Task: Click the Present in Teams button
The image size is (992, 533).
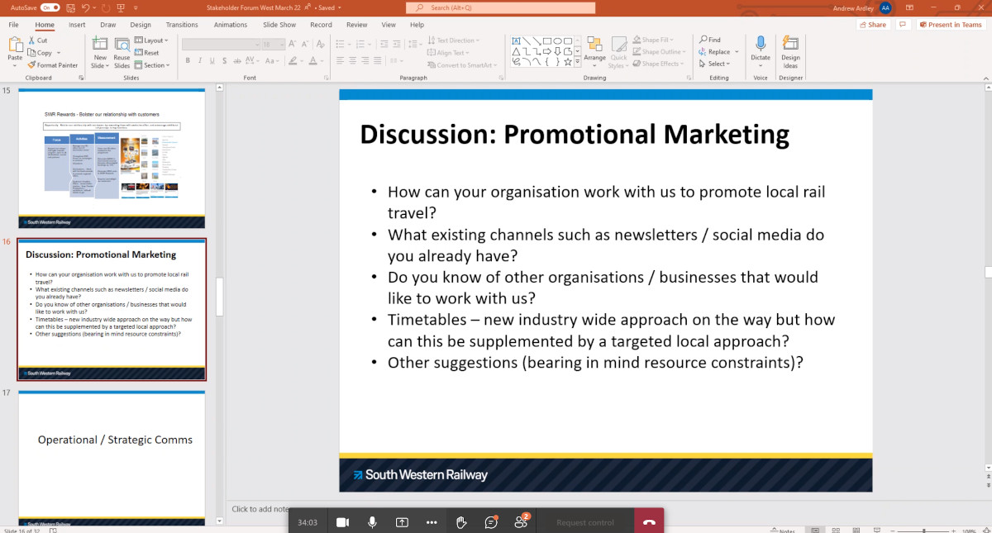Action: coord(950,25)
